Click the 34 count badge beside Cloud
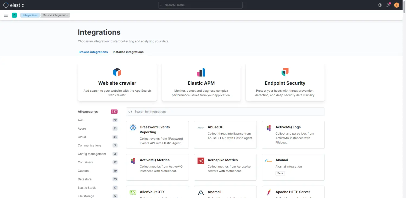Screen dimensions: 406x198 [x=115, y=137]
